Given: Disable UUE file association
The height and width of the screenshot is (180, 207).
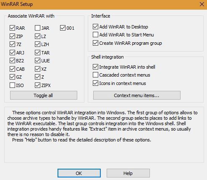Looking at the screenshot, I should 37,61.
